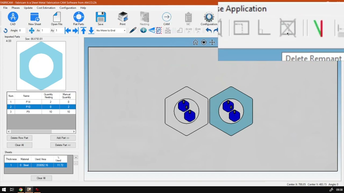The width and height of the screenshot is (344, 193).
Task: Click the round target icon above sheet
Action: 204,42
